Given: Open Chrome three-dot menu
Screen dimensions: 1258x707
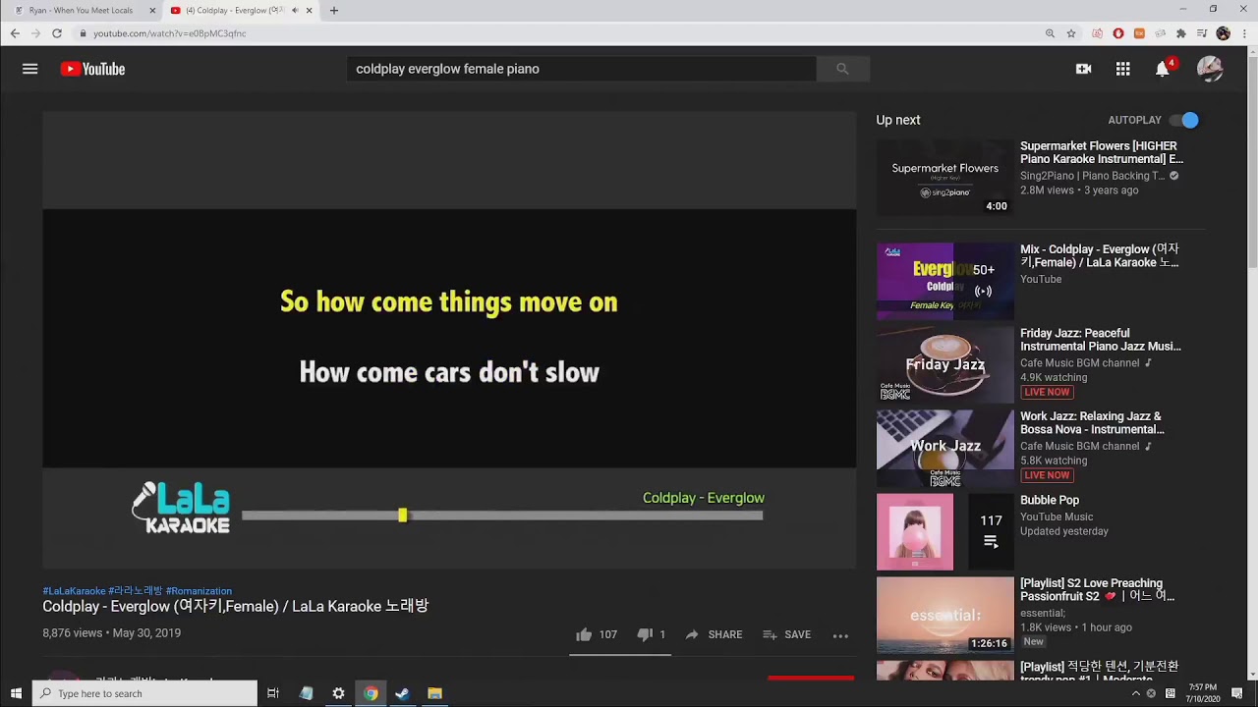Looking at the screenshot, I should [1243, 33].
